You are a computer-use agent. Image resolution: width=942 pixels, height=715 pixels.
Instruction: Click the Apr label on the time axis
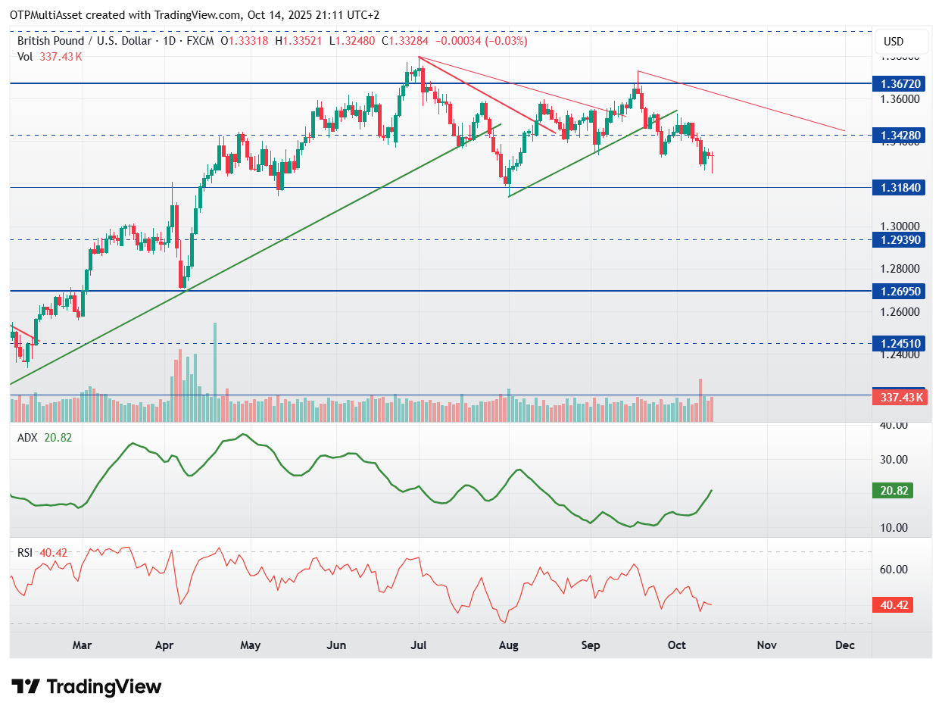tap(164, 645)
